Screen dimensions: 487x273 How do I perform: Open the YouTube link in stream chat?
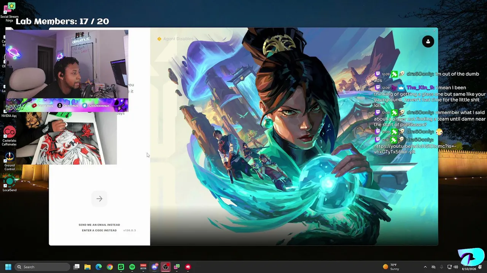pyautogui.click(x=414, y=149)
